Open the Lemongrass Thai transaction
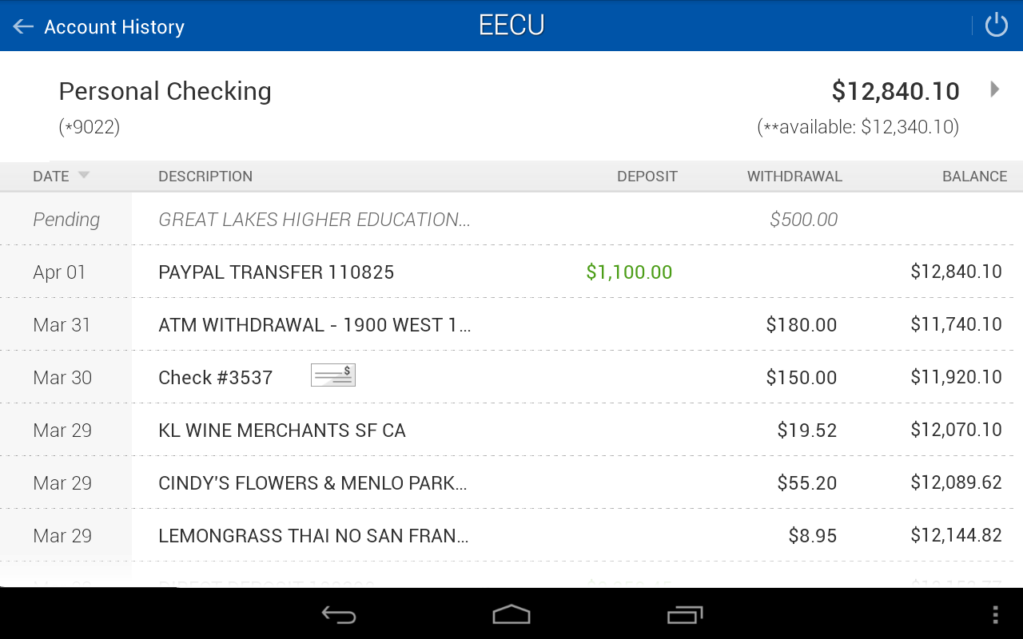The height and width of the screenshot is (639, 1023). click(x=313, y=536)
